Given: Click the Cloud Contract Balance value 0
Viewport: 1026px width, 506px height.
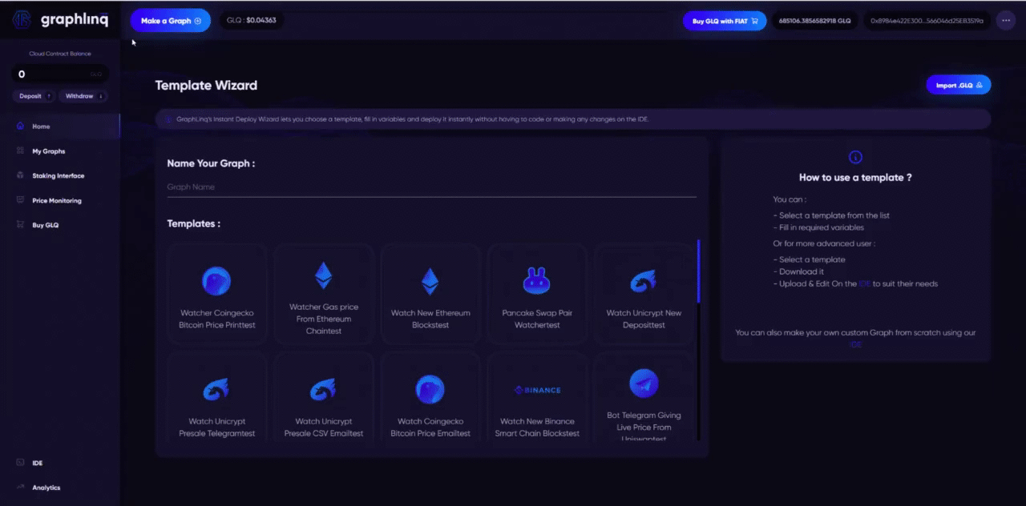Looking at the screenshot, I should [x=22, y=74].
